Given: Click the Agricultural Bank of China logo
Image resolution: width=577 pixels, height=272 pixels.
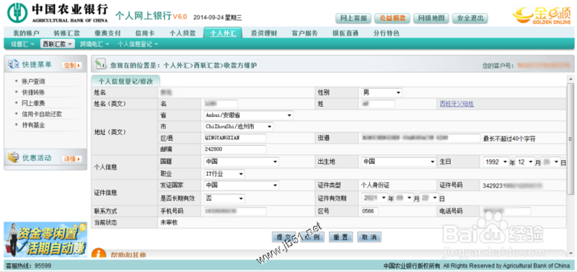Looking at the screenshot, I should coord(58,13).
